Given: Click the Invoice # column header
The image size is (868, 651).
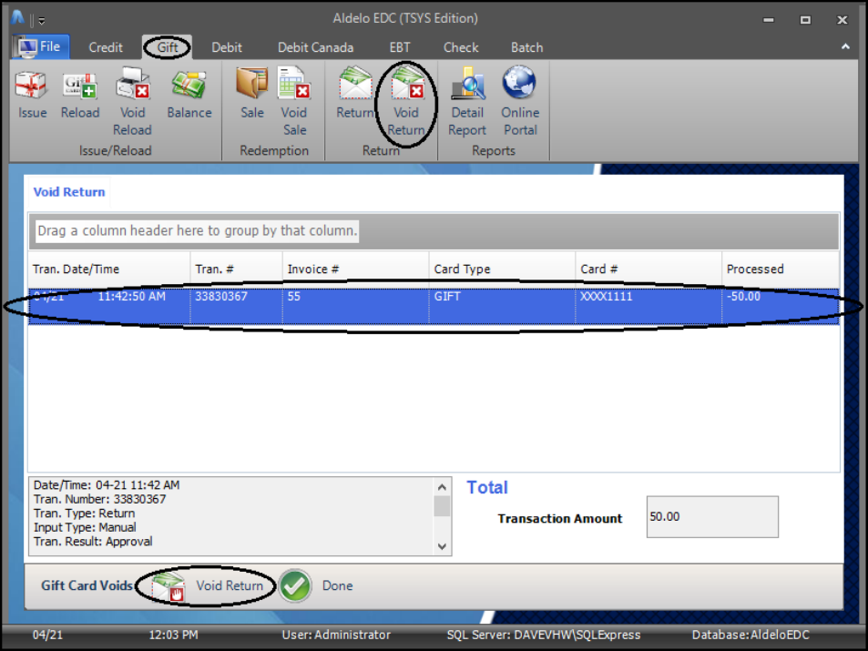Looking at the screenshot, I should click(x=355, y=269).
